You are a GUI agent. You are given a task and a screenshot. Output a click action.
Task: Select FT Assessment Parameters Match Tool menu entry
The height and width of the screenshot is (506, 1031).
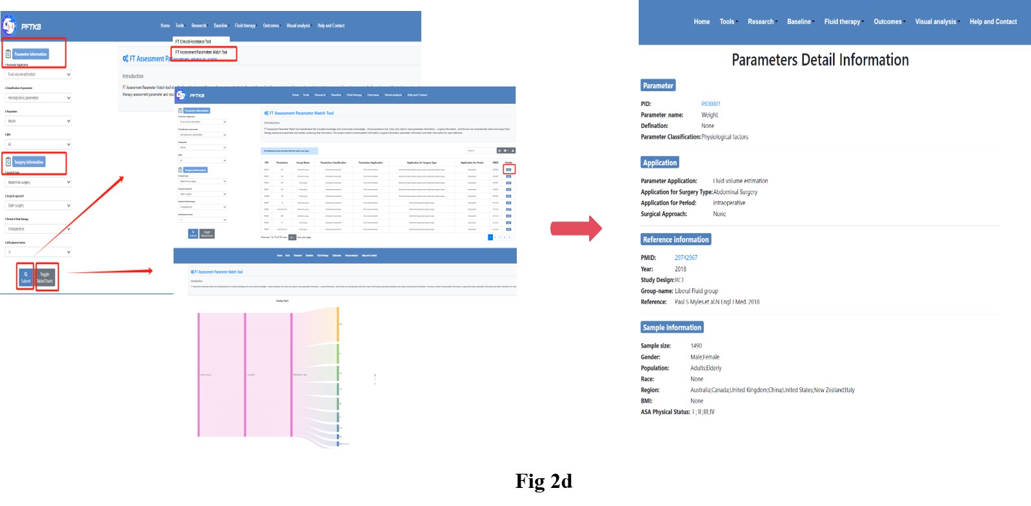click(201, 52)
